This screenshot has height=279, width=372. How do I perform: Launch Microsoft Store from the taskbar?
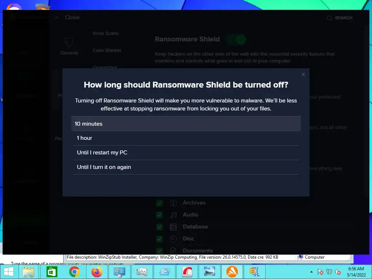coord(51,272)
